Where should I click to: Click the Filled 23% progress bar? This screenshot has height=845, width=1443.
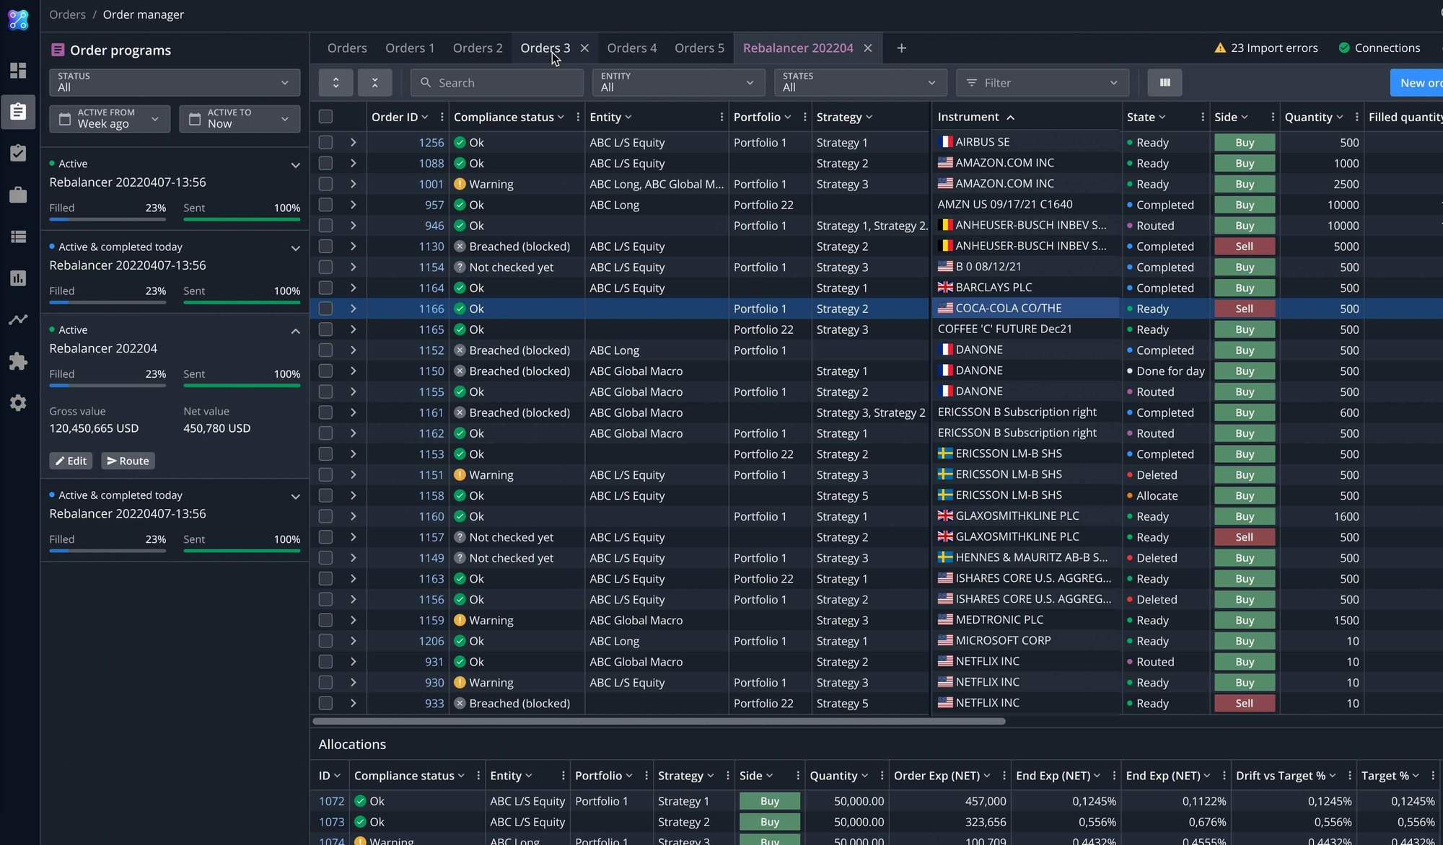(107, 385)
